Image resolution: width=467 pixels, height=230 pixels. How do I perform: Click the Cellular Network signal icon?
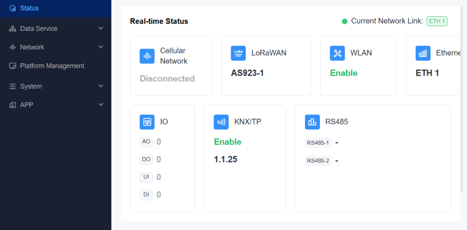point(147,56)
